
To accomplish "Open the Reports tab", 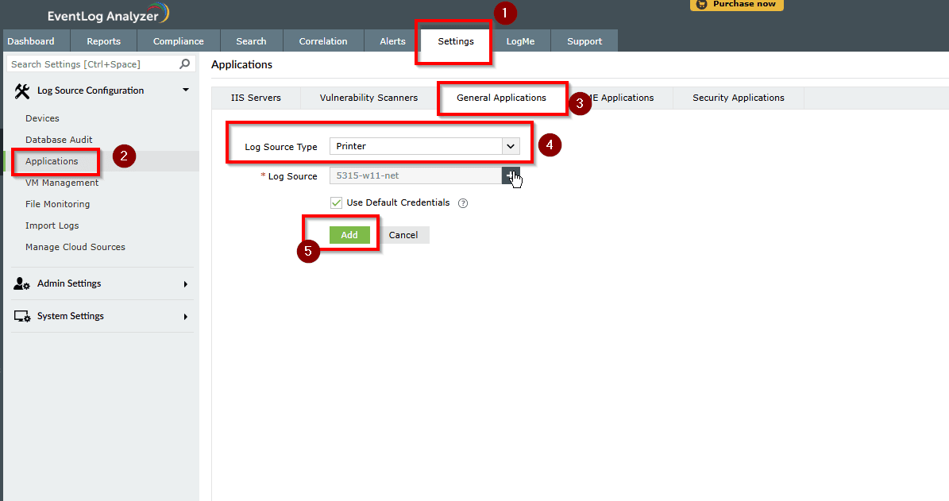I will pyautogui.click(x=103, y=41).
